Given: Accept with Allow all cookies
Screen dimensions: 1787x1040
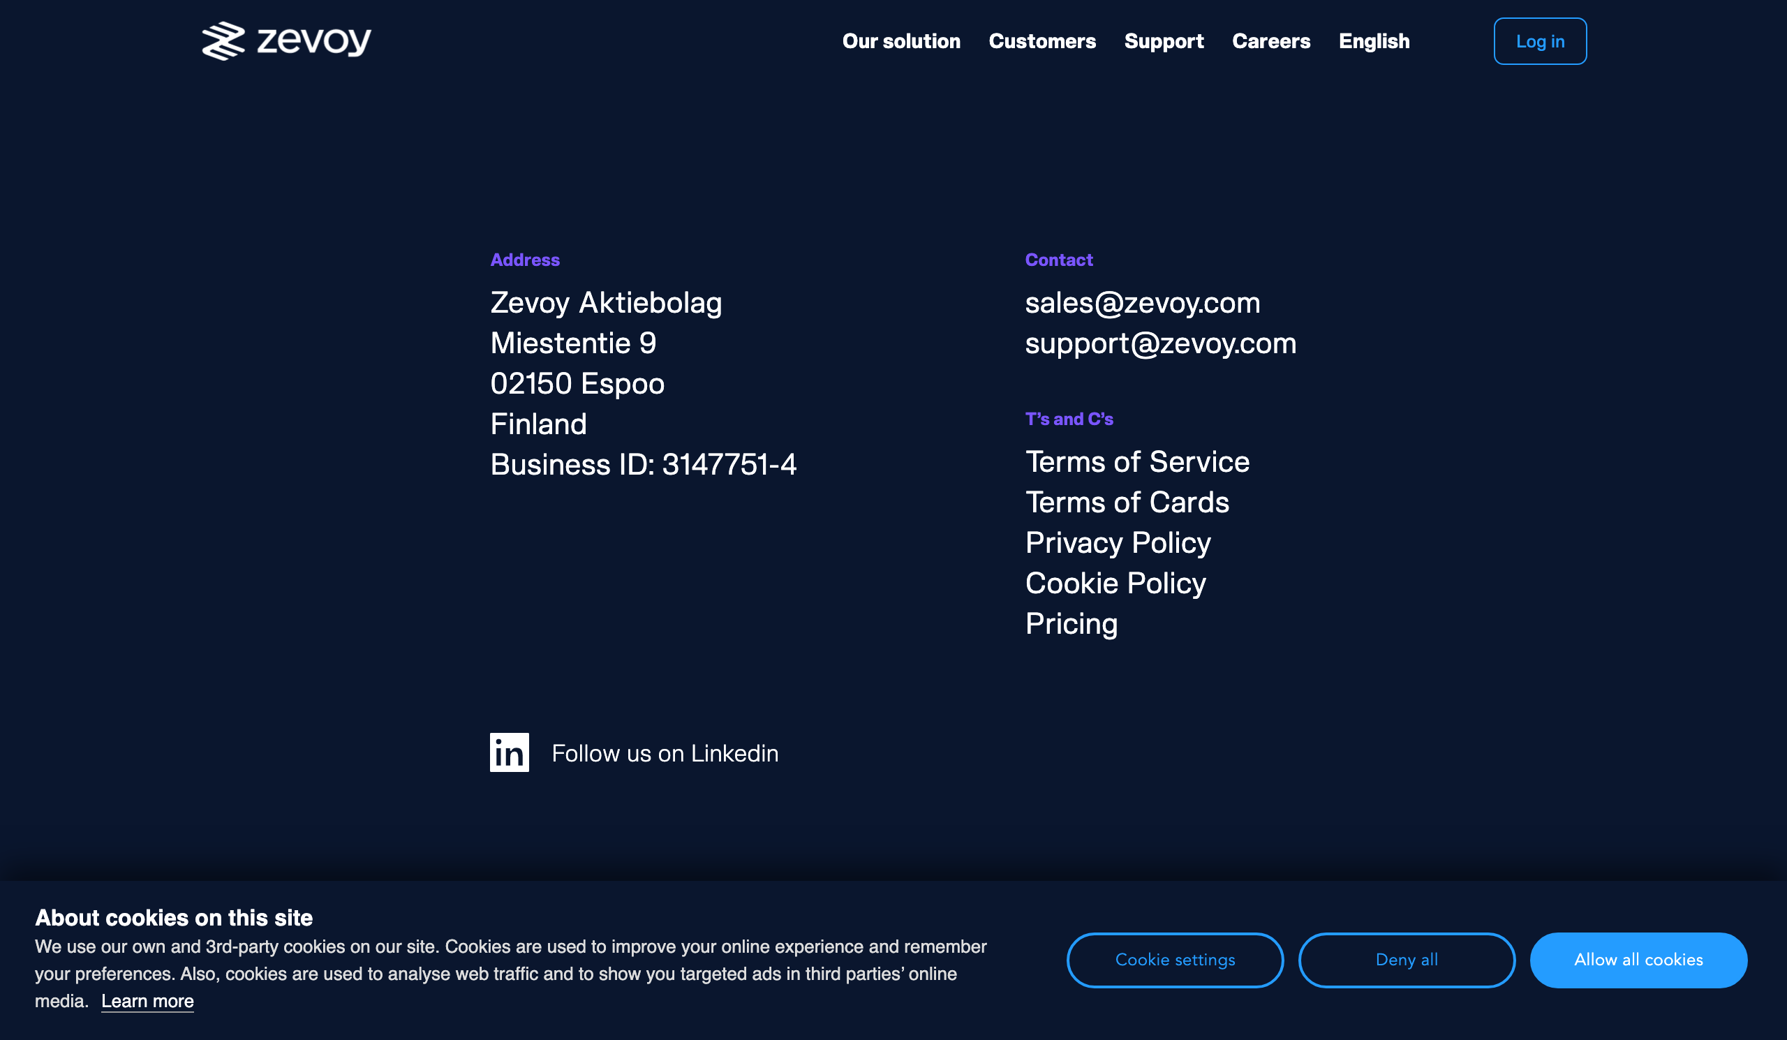Looking at the screenshot, I should [1638, 959].
